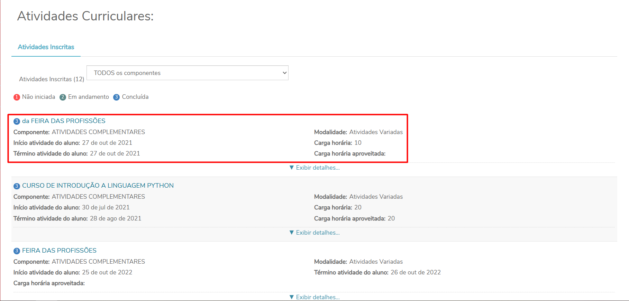Screen dimensions: 629x301
Task: Click 'Carga horária aproveitada: 20' of Python course
Action: [354, 218]
